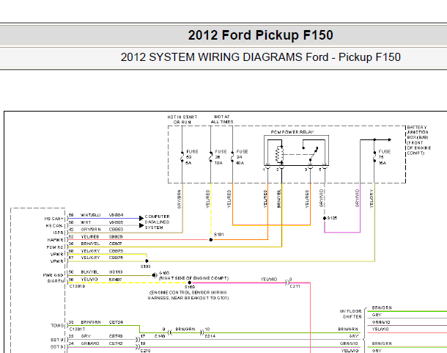Click the "ENGINE CONTROL SENSOR WIRING HARNESS" note

(188, 295)
